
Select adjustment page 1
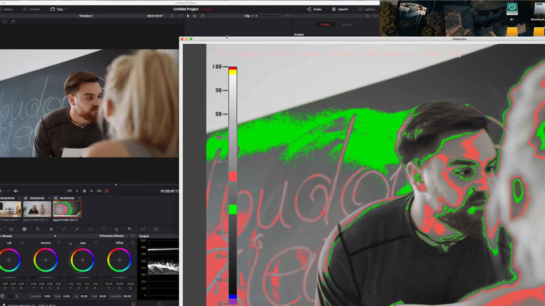(x=10, y=296)
